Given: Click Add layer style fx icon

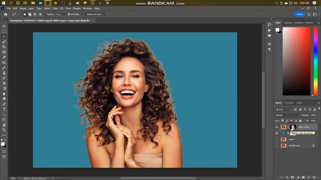Looking at the screenshot, I should [x=287, y=177].
